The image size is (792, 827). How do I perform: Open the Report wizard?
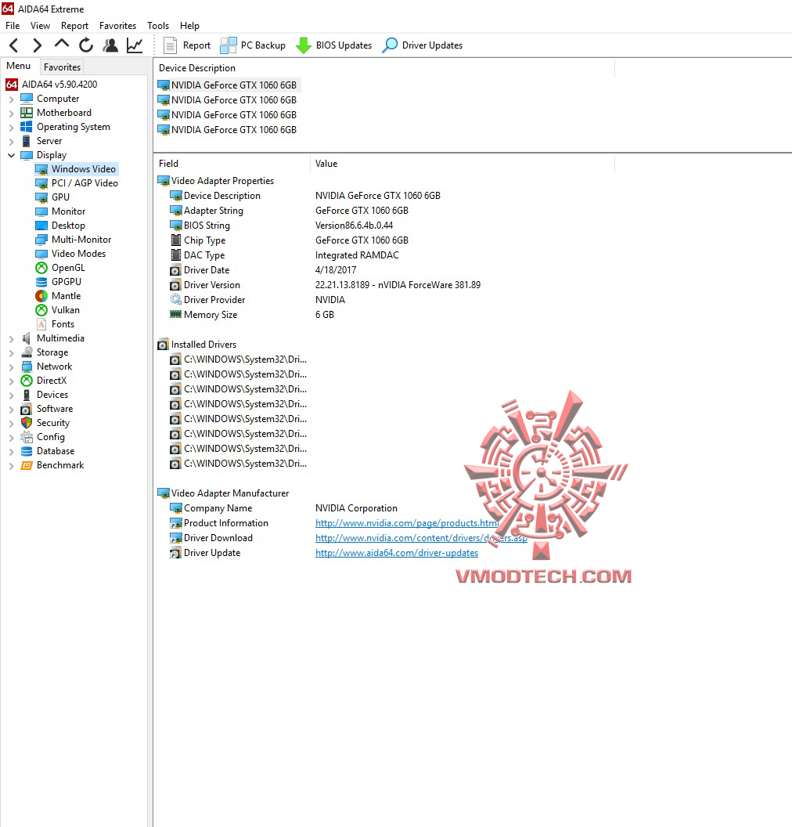pos(186,45)
